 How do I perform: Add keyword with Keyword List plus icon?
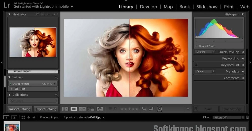coord(196,65)
